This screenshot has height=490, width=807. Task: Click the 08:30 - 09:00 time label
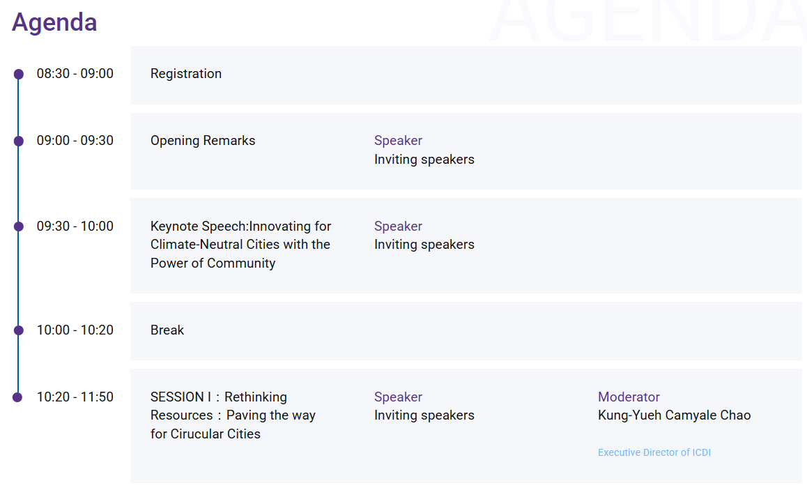tap(75, 74)
